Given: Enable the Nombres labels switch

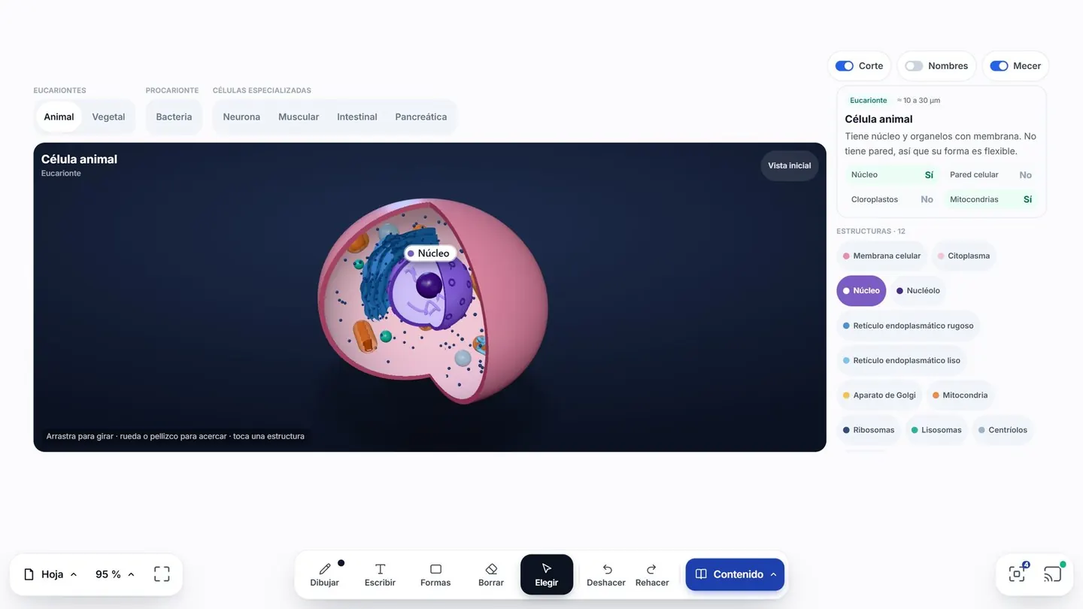Looking at the screenshot, I should (914, 66).
